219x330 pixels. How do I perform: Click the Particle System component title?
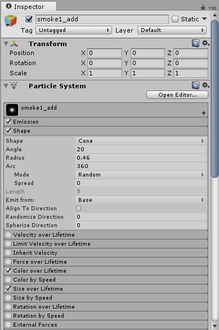tap(57, 86)
